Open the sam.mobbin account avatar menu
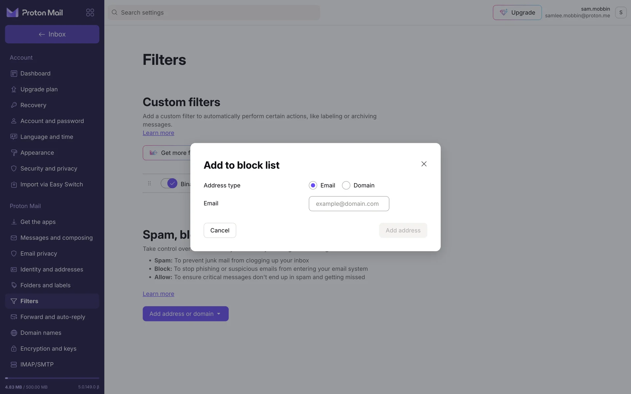 [620, 12]
